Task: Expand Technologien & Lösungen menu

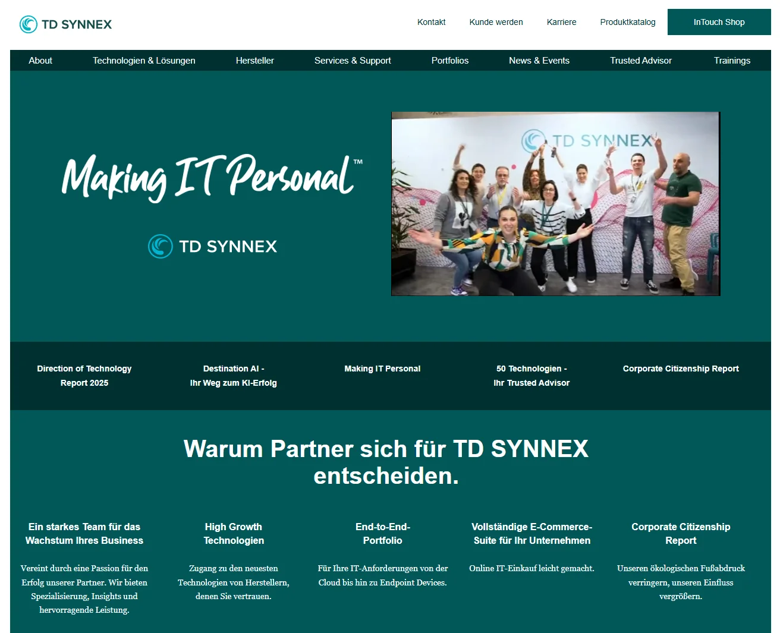Action: [144, 61]
